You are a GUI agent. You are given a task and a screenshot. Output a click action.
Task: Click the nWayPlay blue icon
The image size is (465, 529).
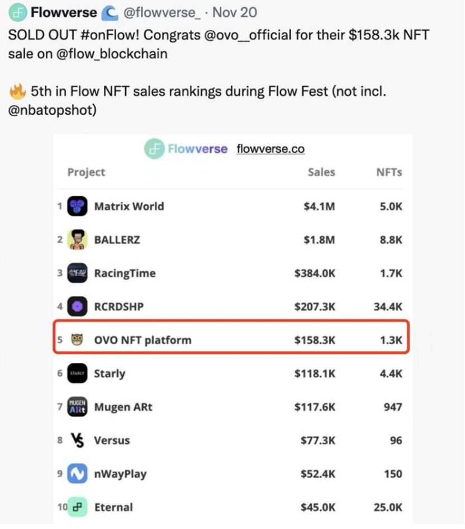click(77, 474)
